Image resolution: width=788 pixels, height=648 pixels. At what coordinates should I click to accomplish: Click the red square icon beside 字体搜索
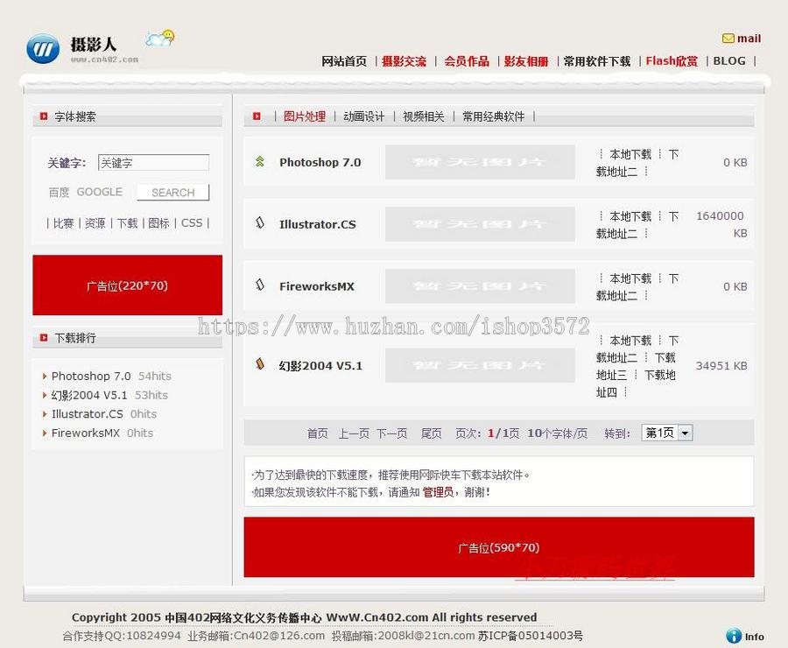(x=42, y=117)
